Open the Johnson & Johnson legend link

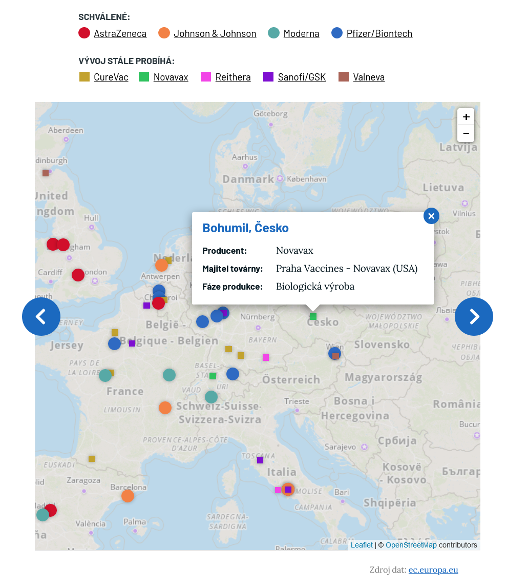coord(215,33)
